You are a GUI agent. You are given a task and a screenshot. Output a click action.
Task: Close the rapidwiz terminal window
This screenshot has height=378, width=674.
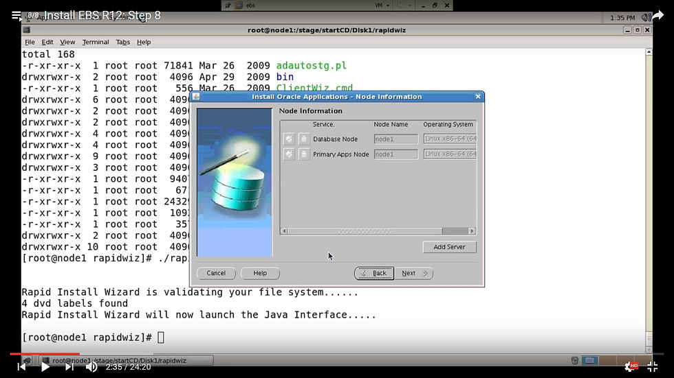(x=647, y=30)
